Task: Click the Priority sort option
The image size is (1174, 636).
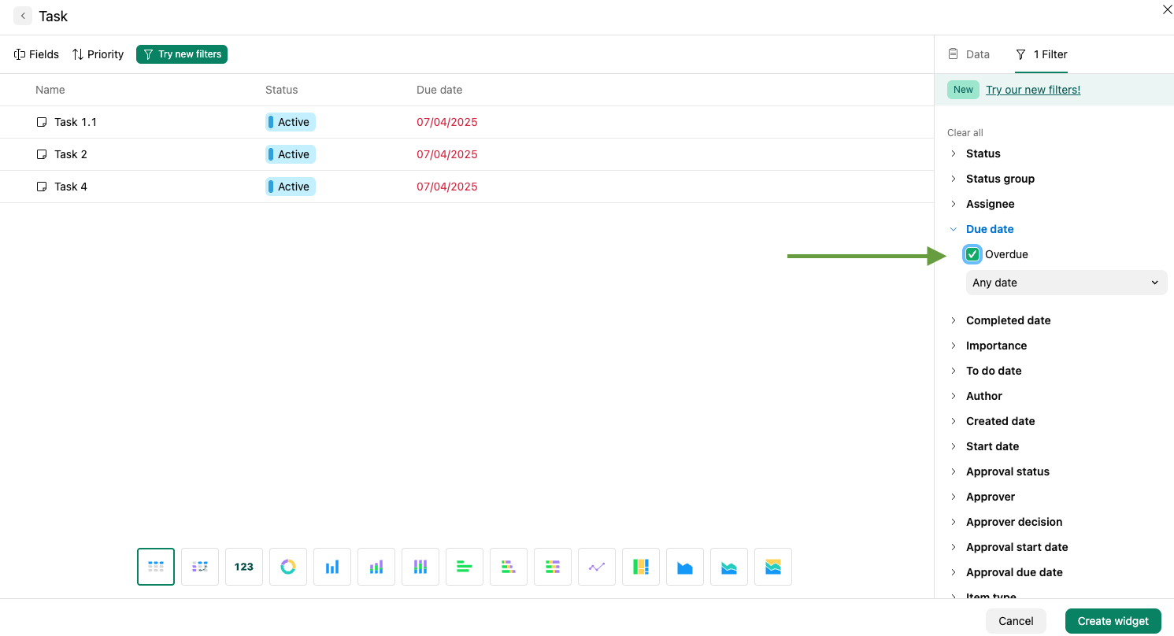Action: [x=98, y=54]
